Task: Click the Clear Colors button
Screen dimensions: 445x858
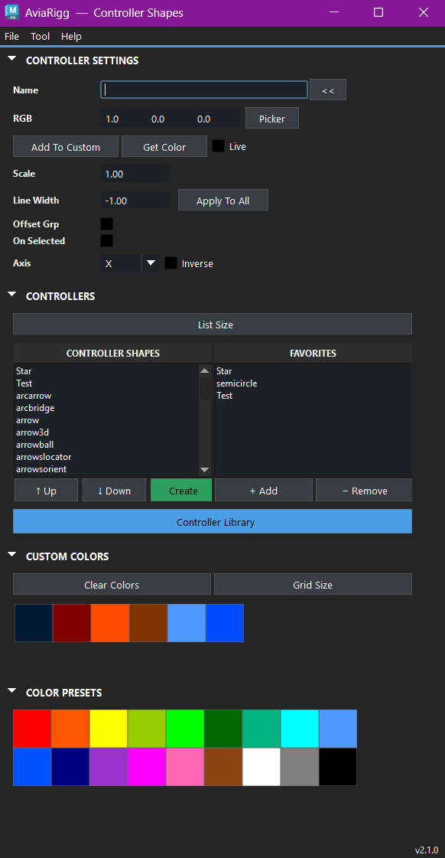Action: 112,583
